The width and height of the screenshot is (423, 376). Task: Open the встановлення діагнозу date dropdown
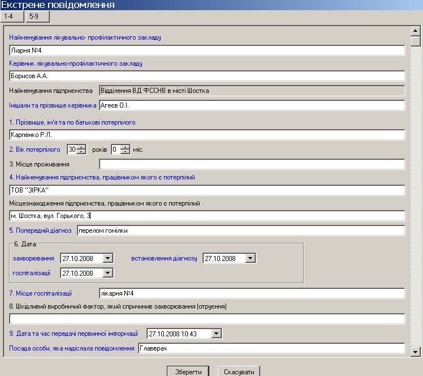(250, 258)
